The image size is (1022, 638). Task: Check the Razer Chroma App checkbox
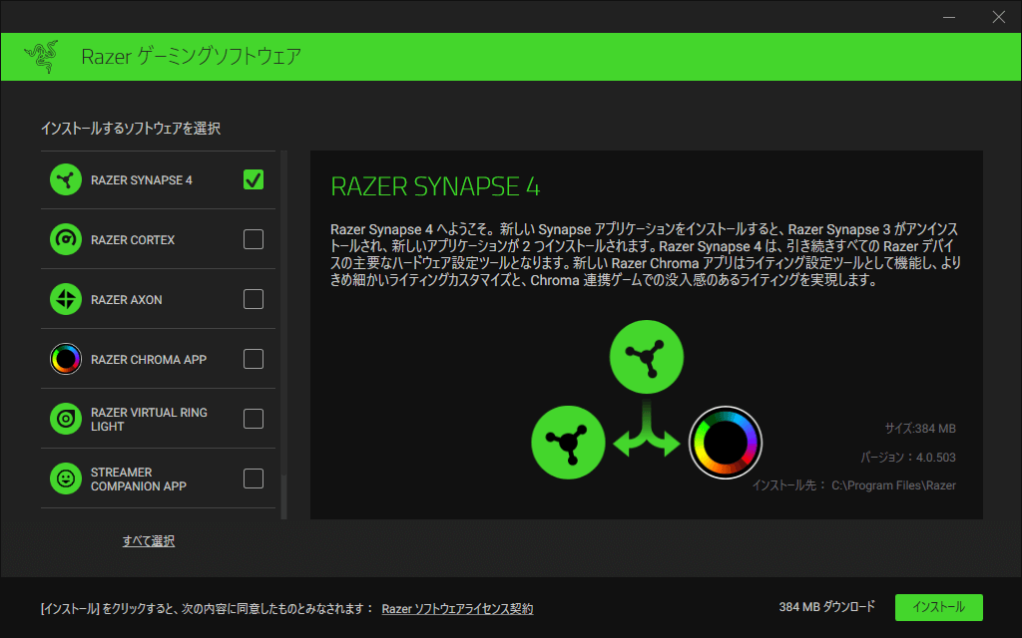coord(254,359)
